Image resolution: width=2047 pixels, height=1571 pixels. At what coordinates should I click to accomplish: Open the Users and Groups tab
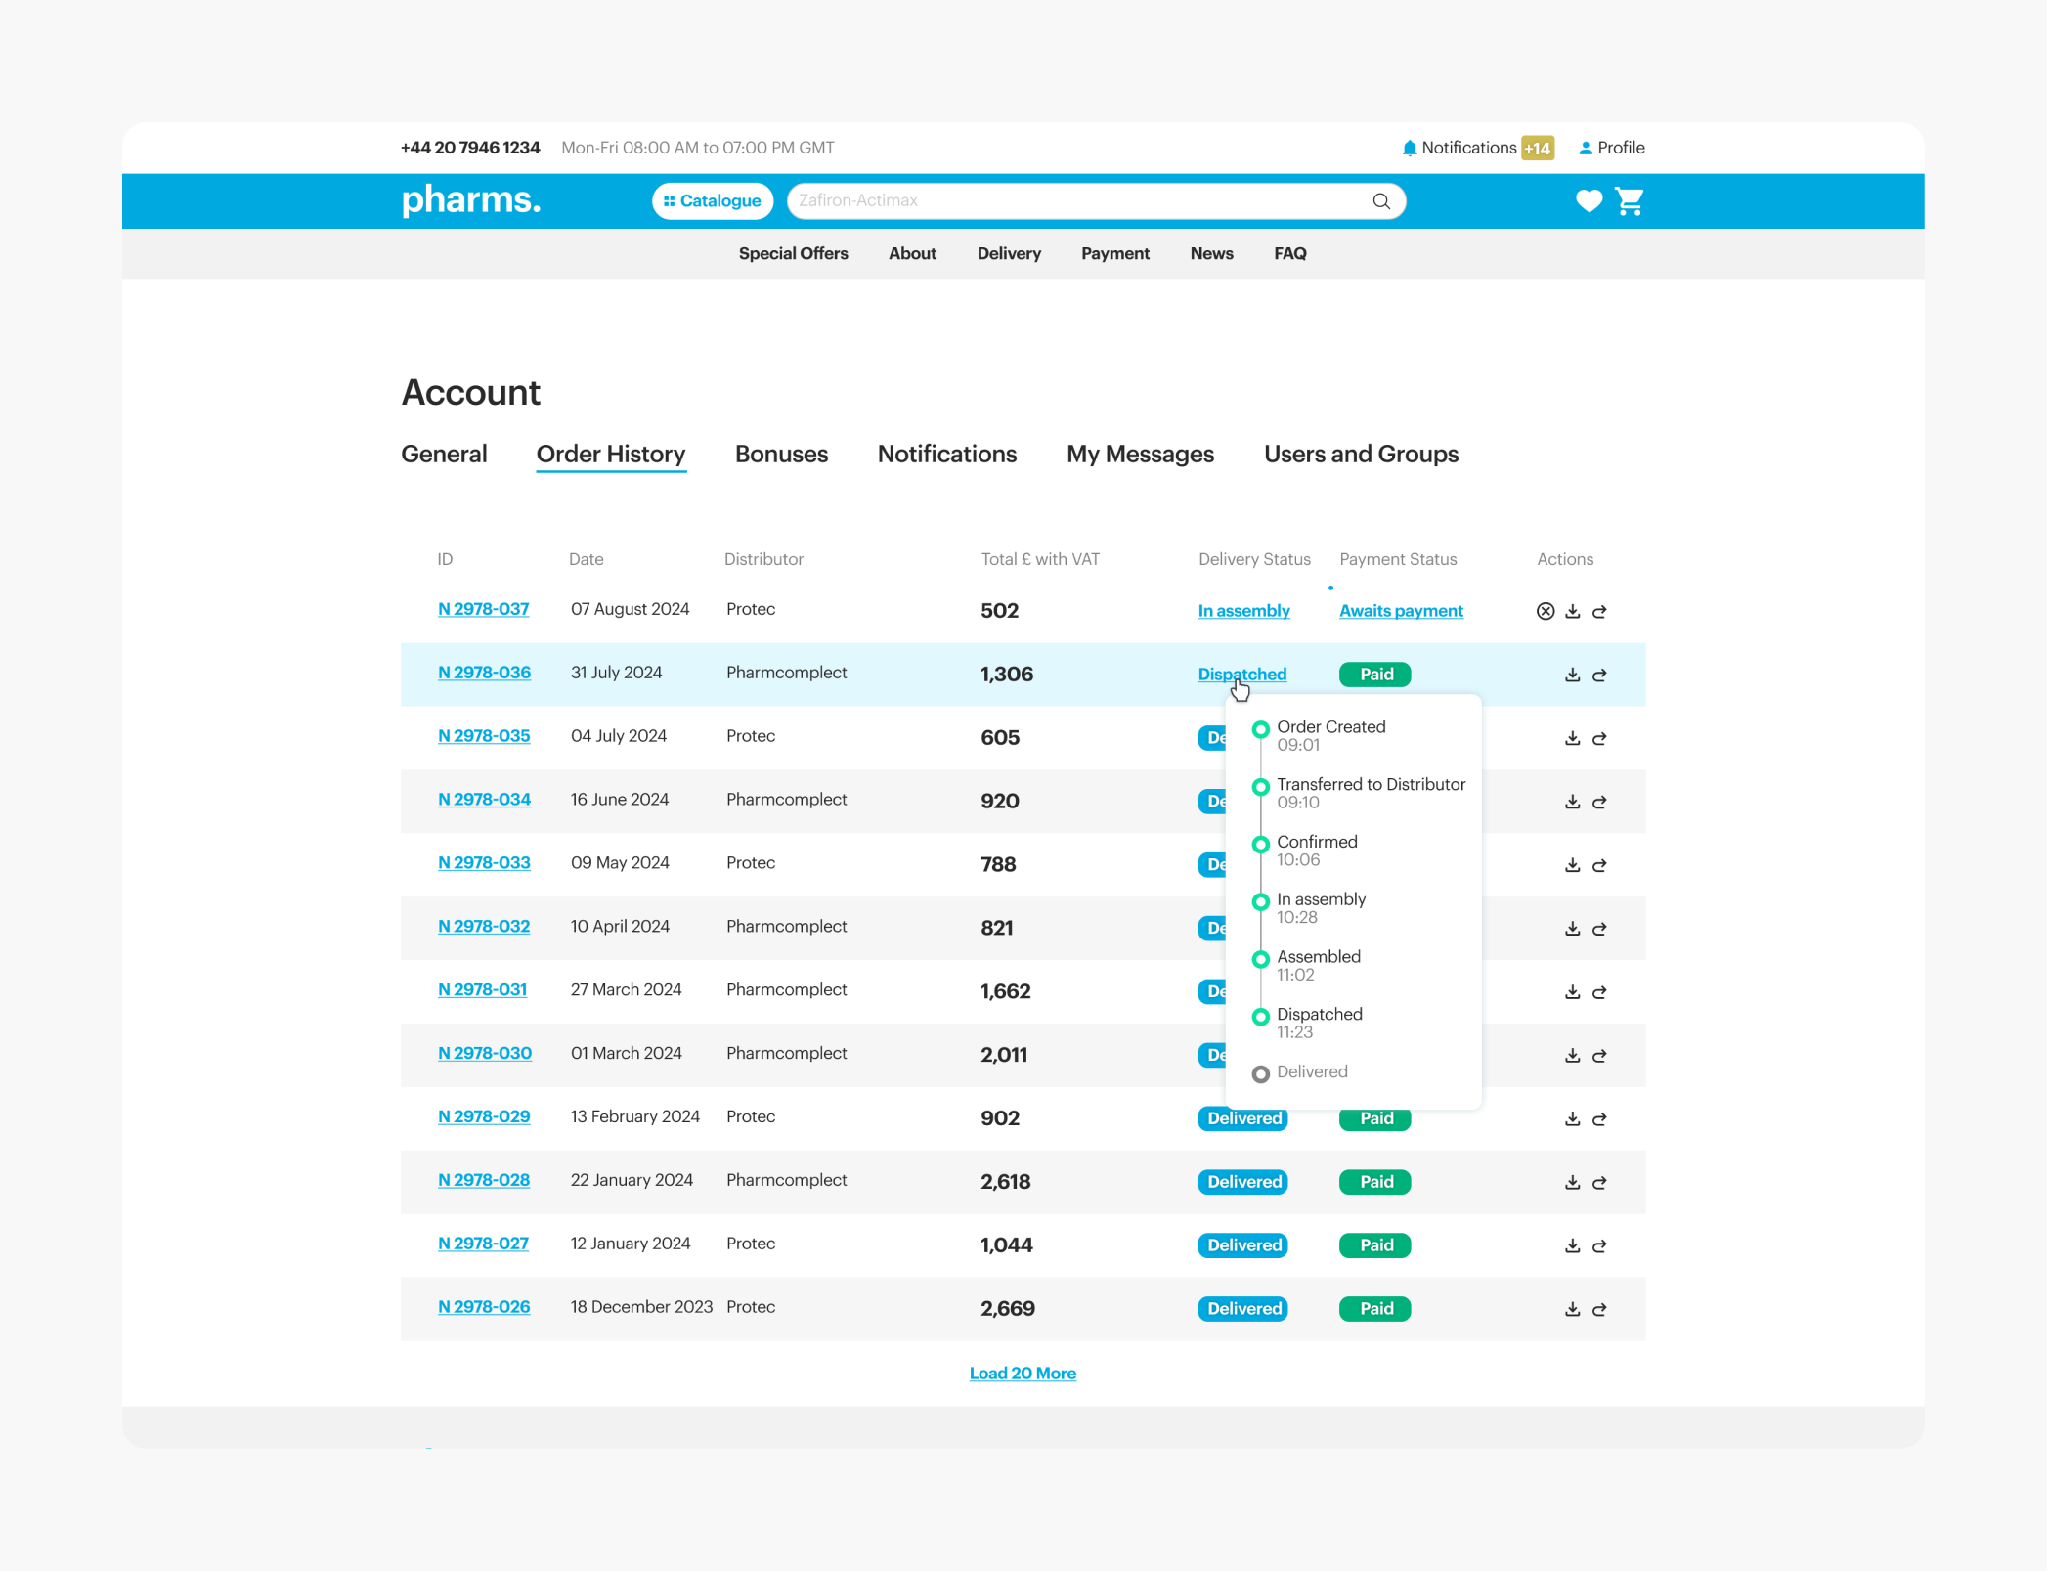(x=1360, y=455)
